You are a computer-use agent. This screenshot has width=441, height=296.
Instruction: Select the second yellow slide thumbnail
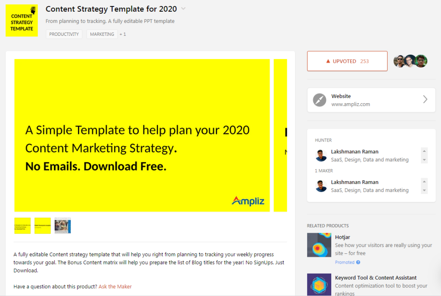[x=43, y=225]
